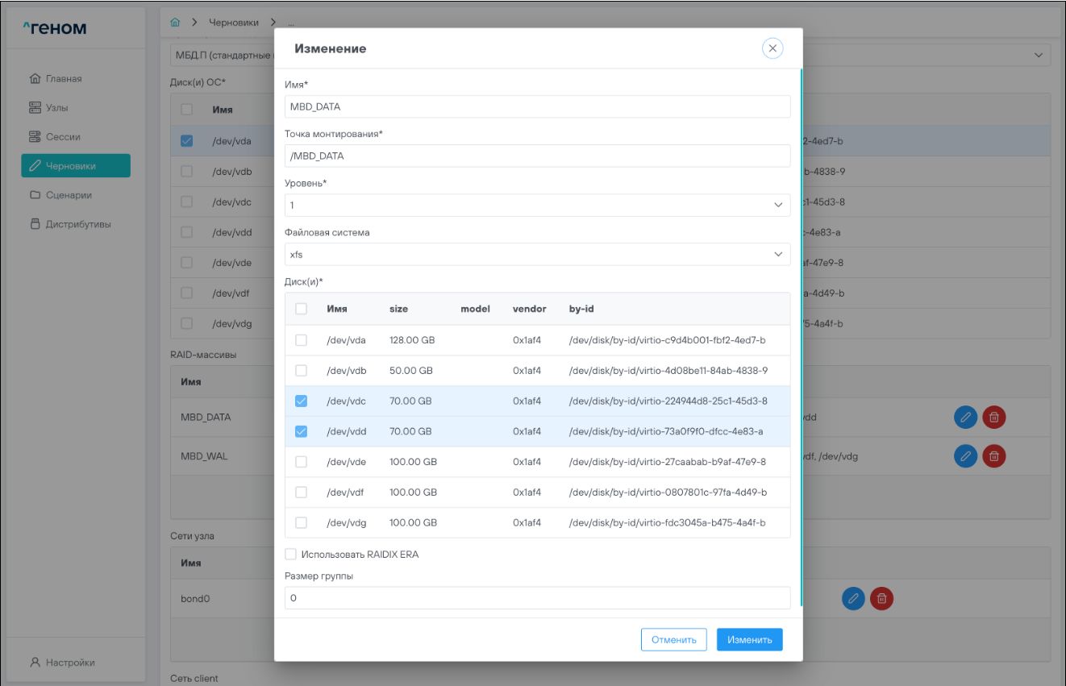Click edit pencil icon for MBD_DATA array
Screen dimensions: 1066x686
[965, 417]
